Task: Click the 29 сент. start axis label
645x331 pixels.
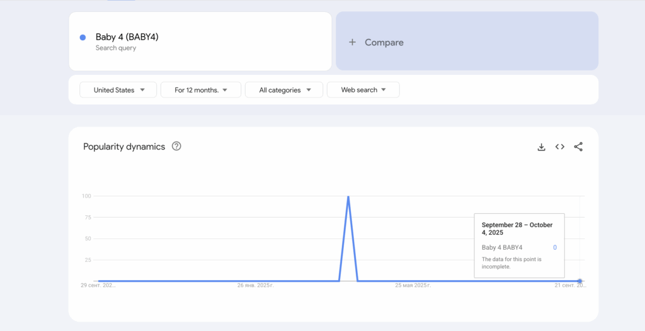Action: [98, 286]
